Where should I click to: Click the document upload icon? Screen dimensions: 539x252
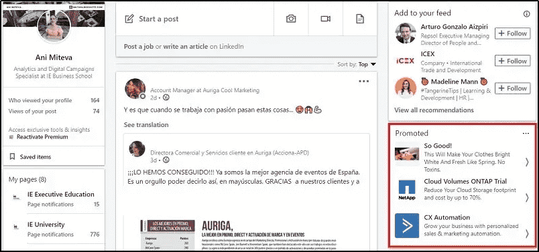pyautogui.click(x=360, y=19)
